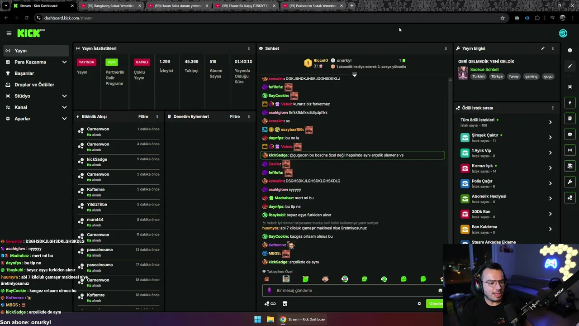Insert the angry red emote
The height and width of the screenshot is (326, 579).
266,279
